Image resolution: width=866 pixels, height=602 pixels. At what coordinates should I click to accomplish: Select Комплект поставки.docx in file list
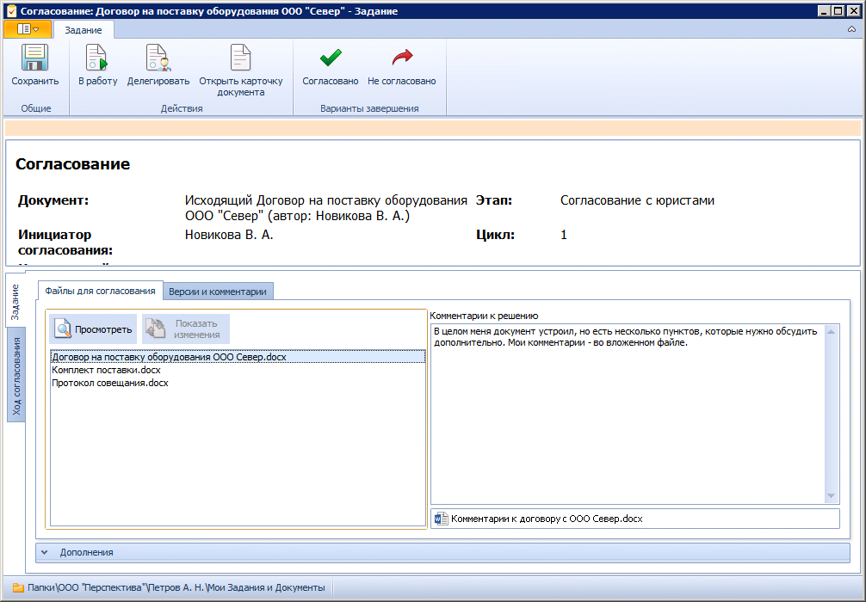point(106,370)
